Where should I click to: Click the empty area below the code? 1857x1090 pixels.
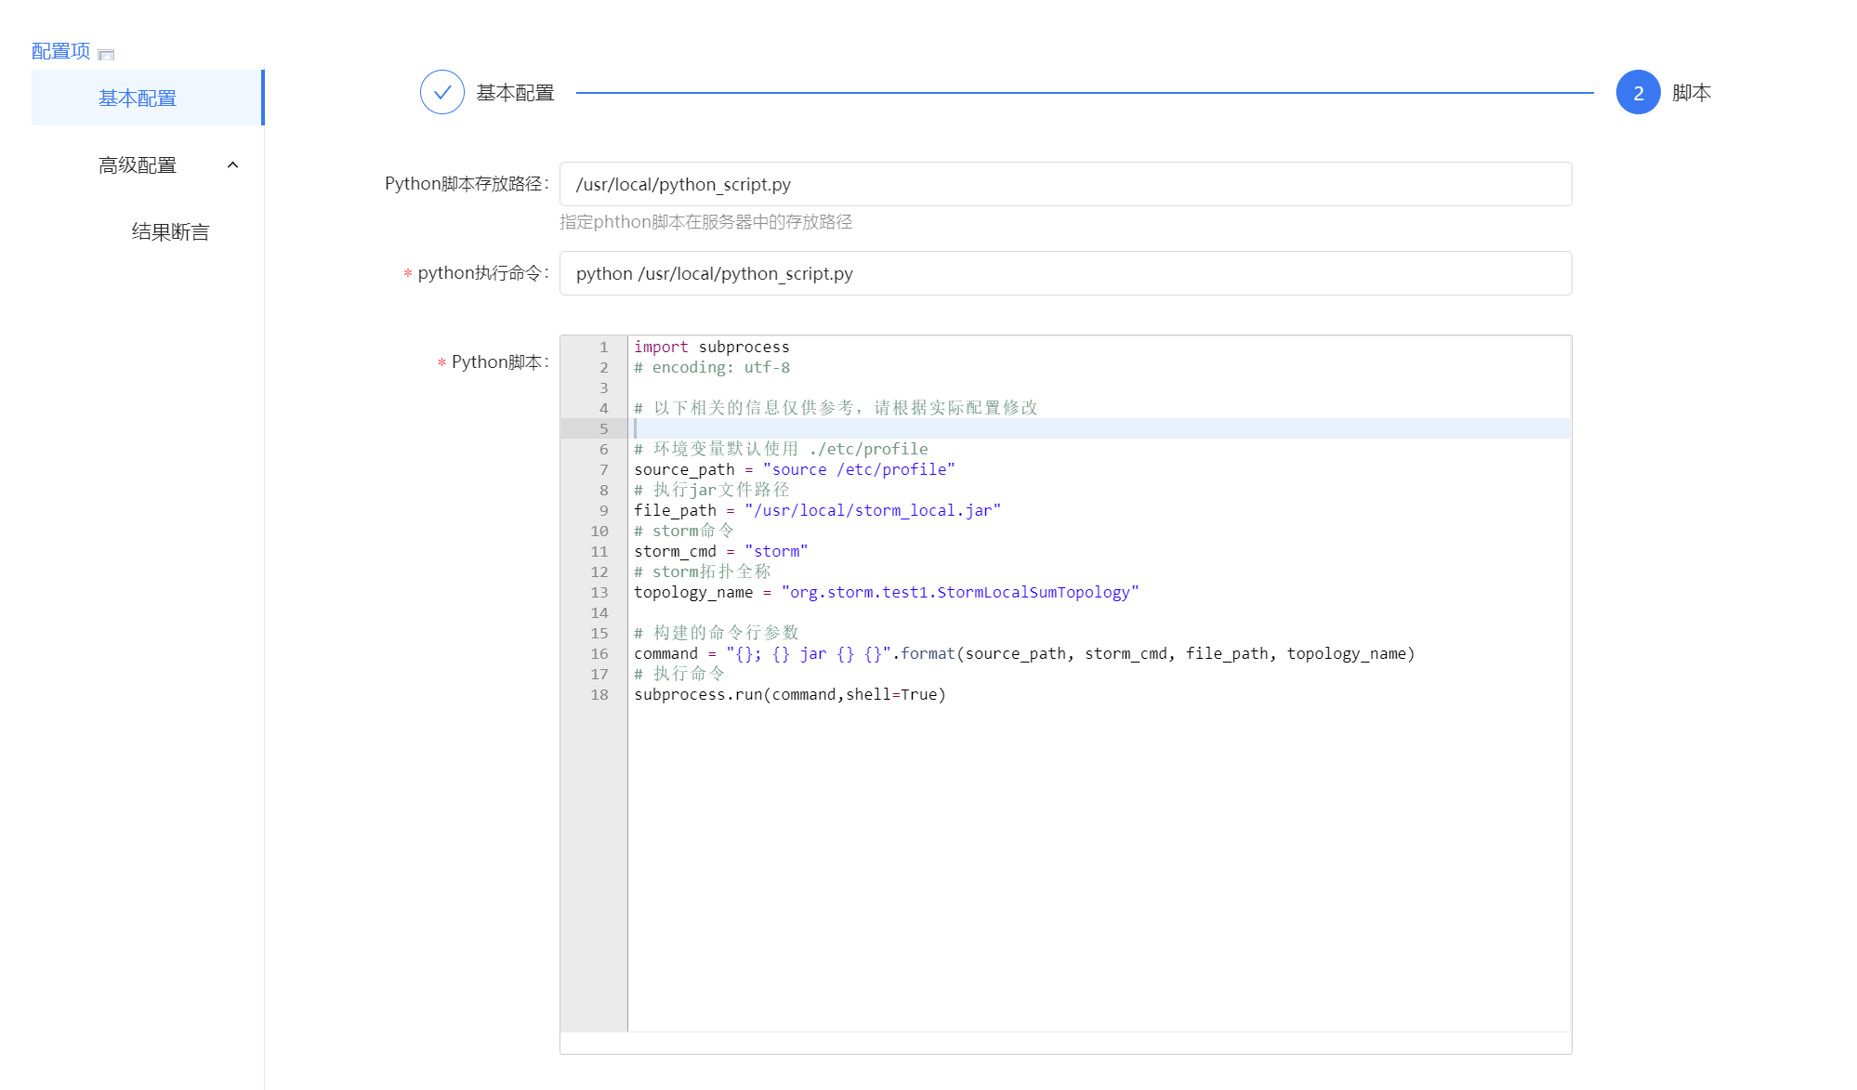coord(1097,864)
